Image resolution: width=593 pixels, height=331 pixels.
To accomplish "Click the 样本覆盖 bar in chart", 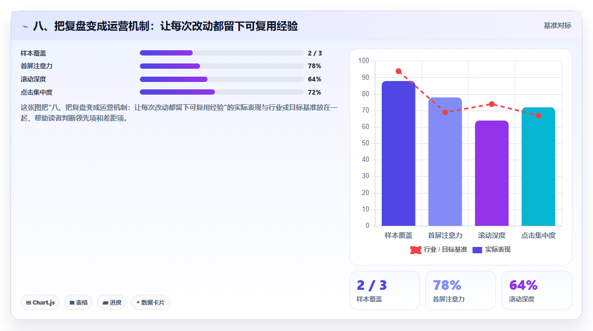I will (398, 153).
